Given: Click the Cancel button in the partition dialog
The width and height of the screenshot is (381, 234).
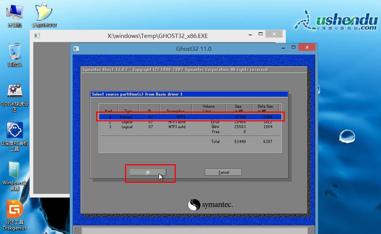Looking at the screenshot, I should pos(223,172).
